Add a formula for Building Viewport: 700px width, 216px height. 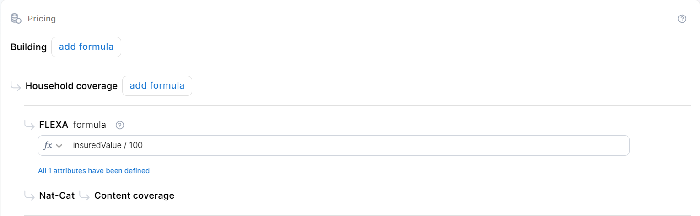click(86, 47)
